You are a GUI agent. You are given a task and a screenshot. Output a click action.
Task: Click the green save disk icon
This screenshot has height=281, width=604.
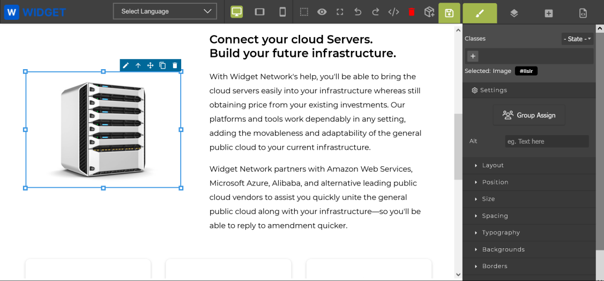pos(449,13)
